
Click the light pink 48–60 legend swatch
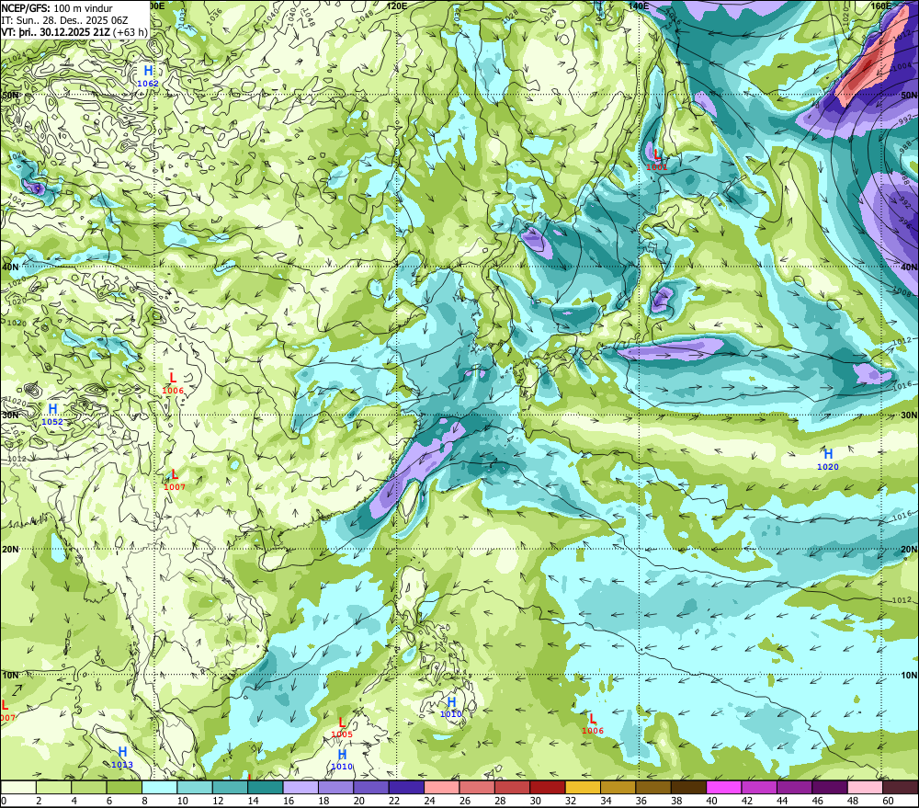pos(865,787)
